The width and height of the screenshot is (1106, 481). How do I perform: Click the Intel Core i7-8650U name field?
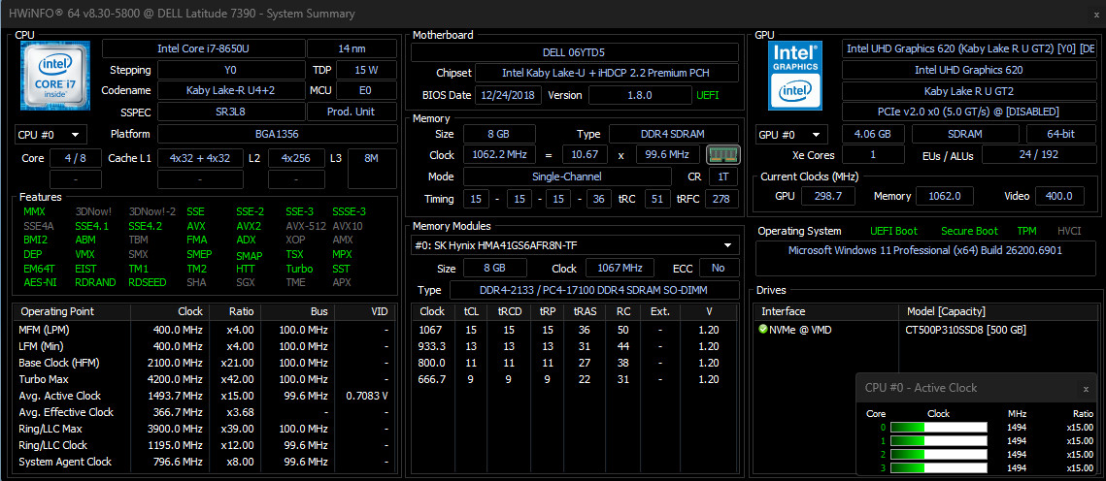coord(204,48)
